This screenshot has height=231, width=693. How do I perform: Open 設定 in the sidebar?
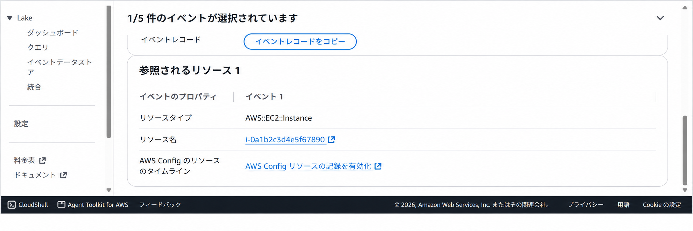21,124
